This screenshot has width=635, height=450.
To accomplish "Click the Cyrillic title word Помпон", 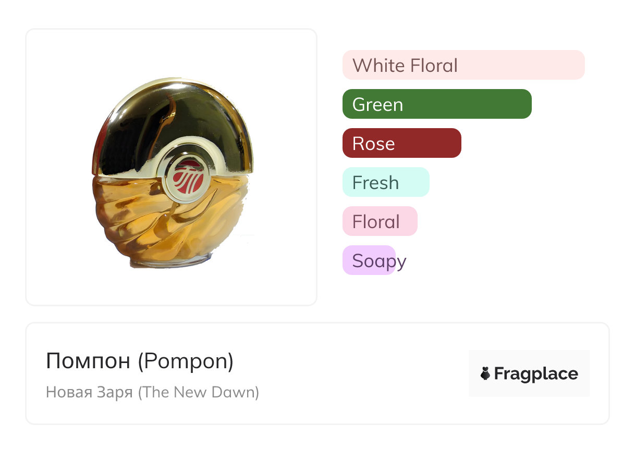I will click(x=88, y=361).
